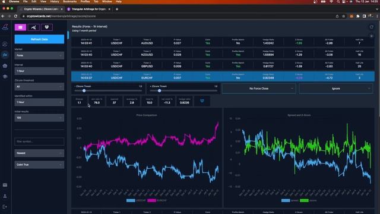Screen dimensions: 380x214
Task: Open the mail envelope icon in sidebar
Action: point(5,185)
